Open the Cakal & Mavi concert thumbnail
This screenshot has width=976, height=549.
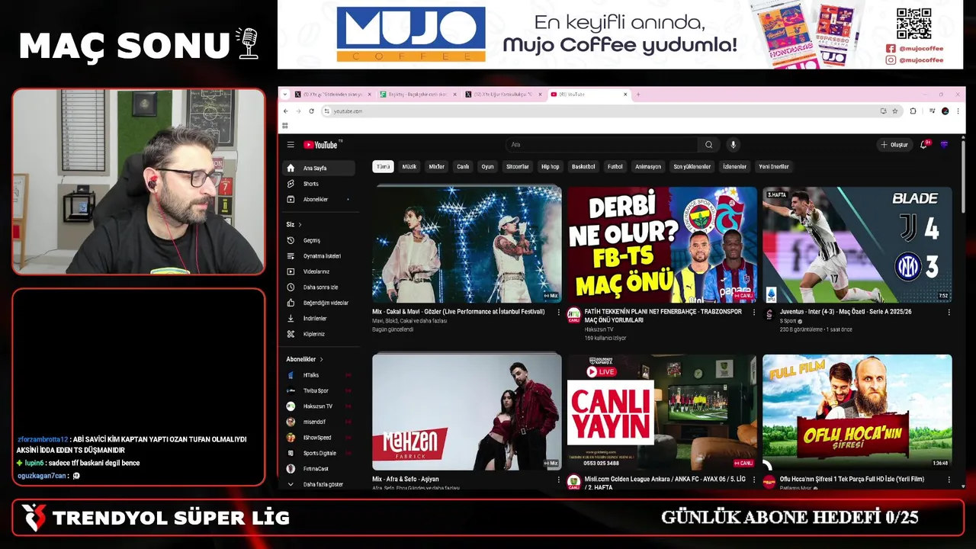point(467,245)
